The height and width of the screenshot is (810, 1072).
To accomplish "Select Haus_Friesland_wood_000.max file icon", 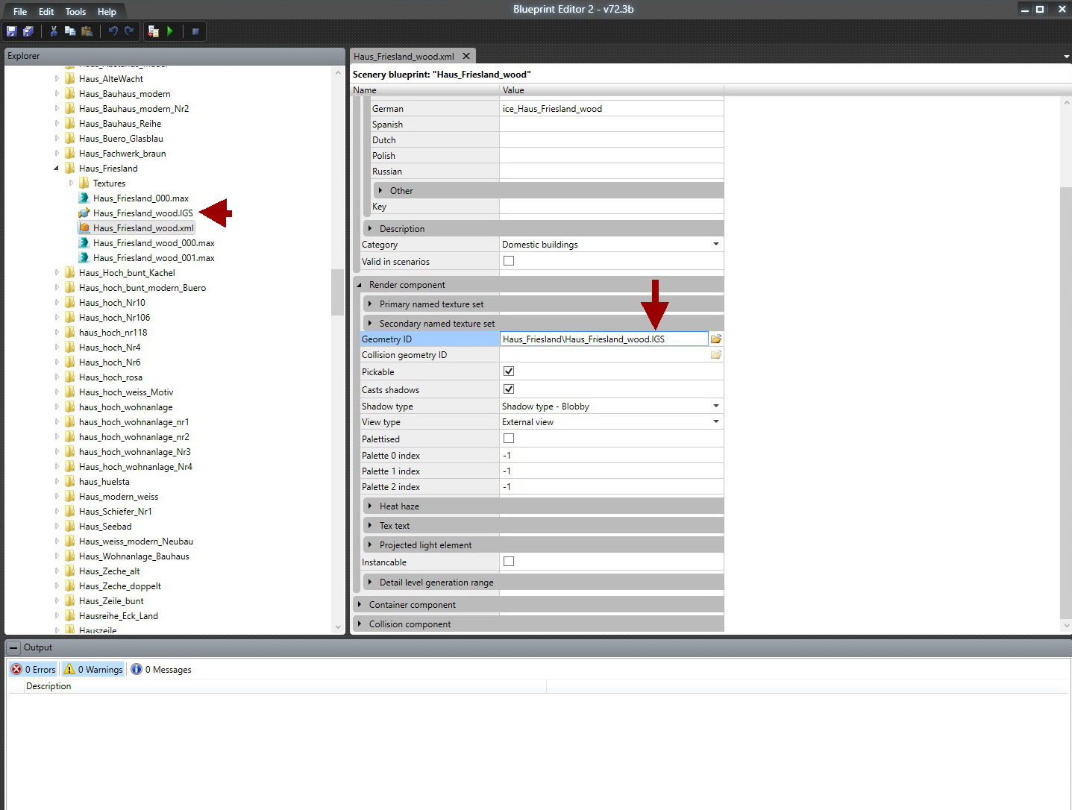I will [x=84, y=243].
